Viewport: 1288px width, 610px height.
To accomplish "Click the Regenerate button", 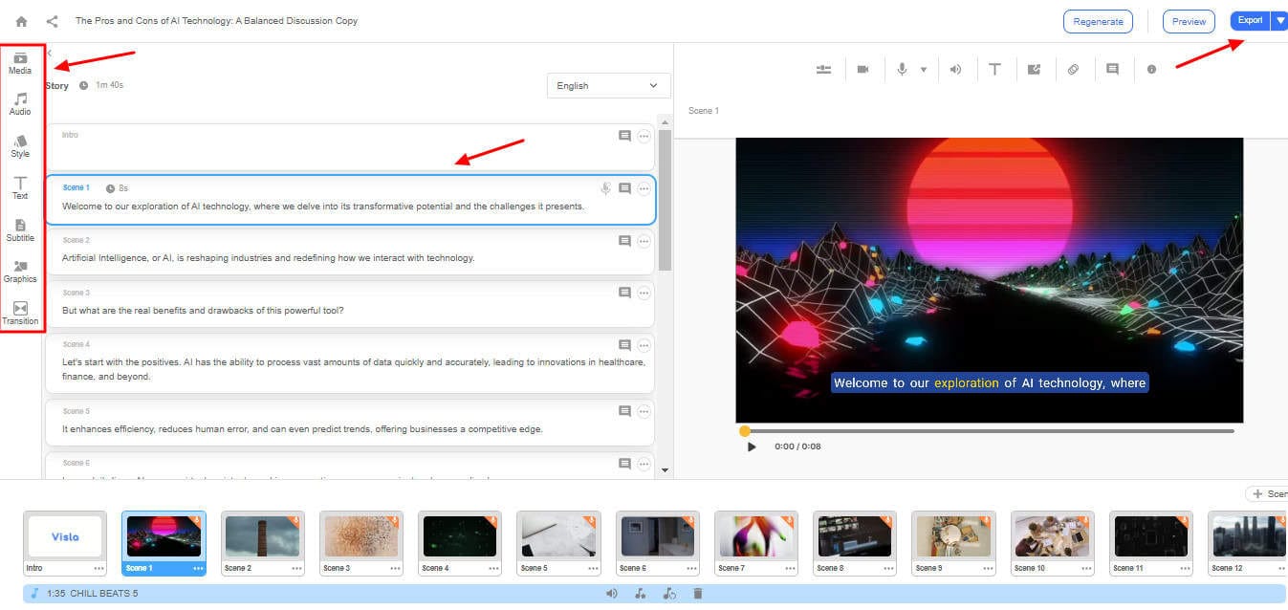I will click(x=1098, y=21).
